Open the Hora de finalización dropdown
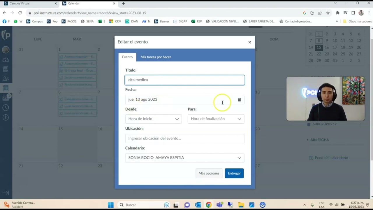The width and height of the screenshot is (373, 210). tap(216, 119)
